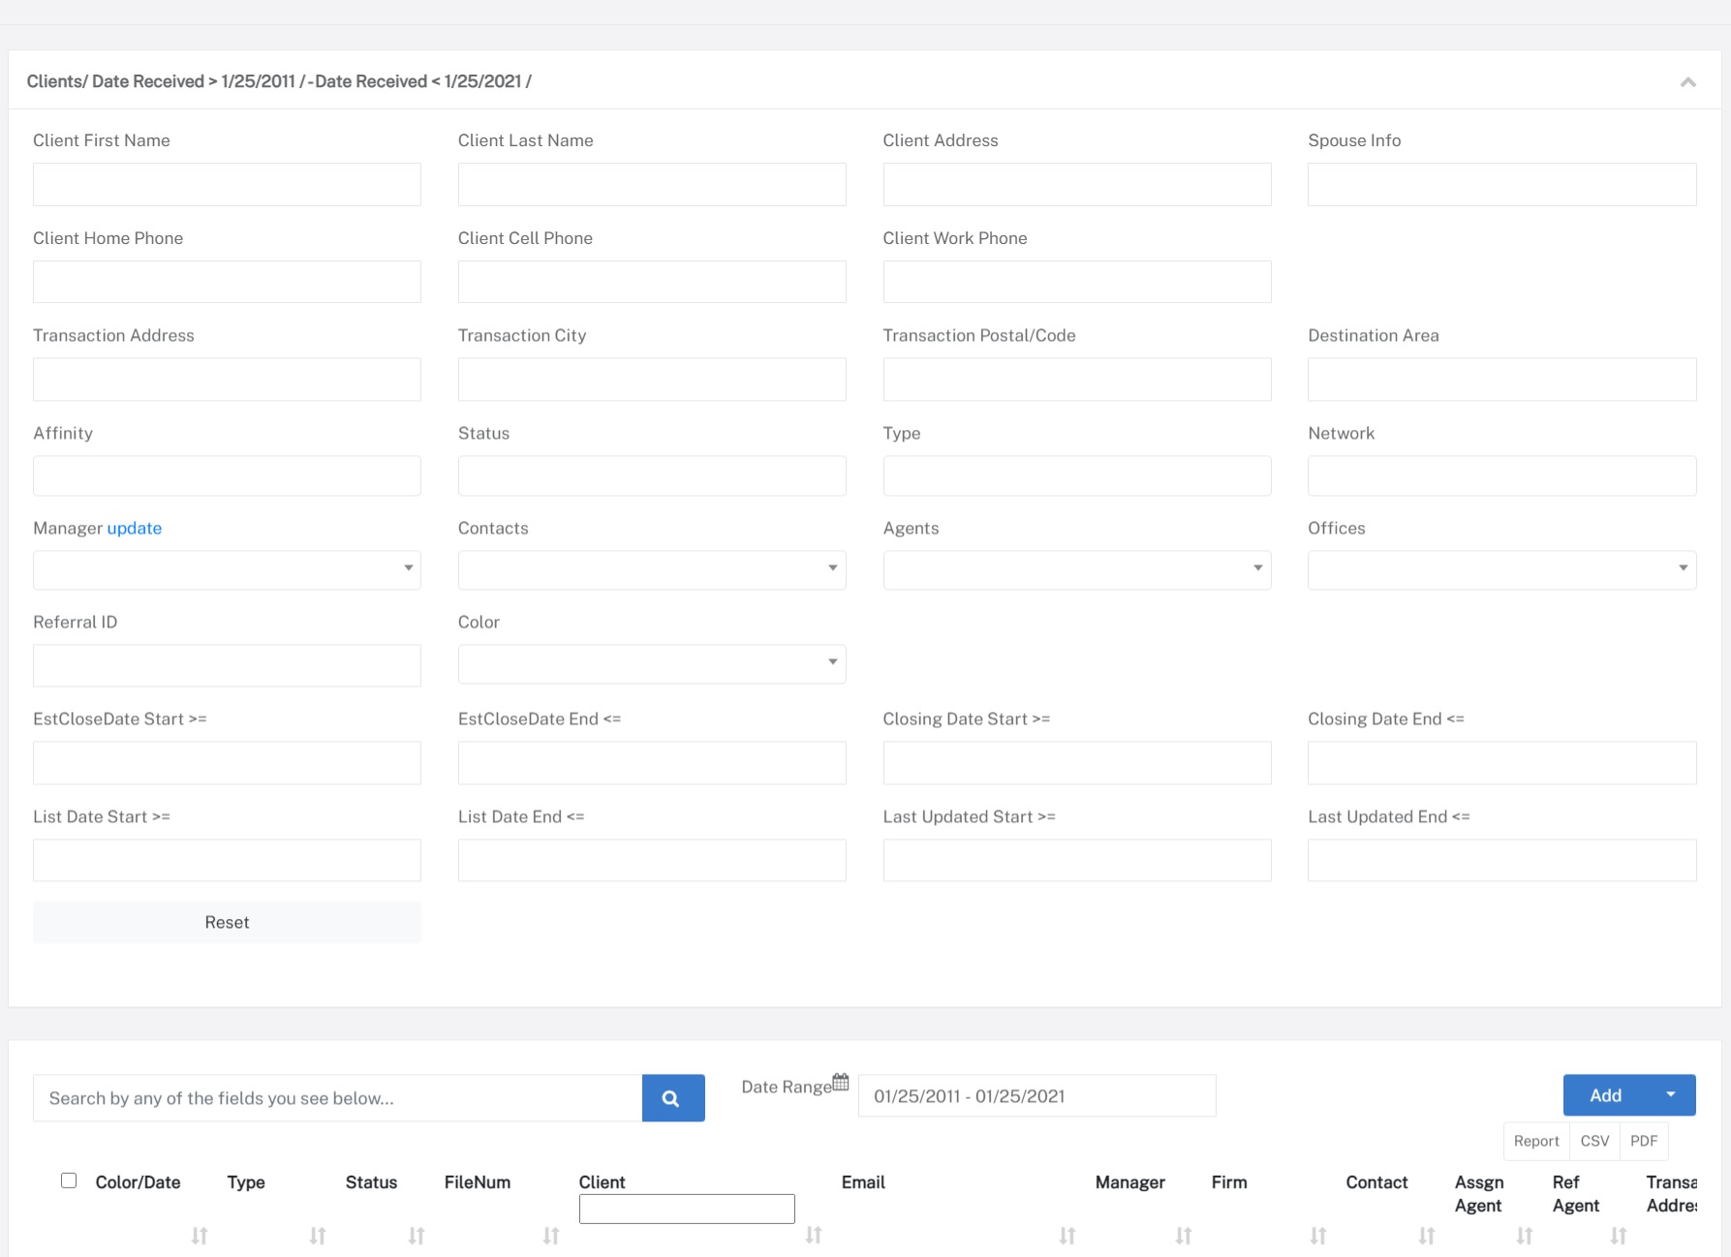1731x1257 pixels.
Task: Export the list as PDF
Action: click(x=1644, y=1141)
